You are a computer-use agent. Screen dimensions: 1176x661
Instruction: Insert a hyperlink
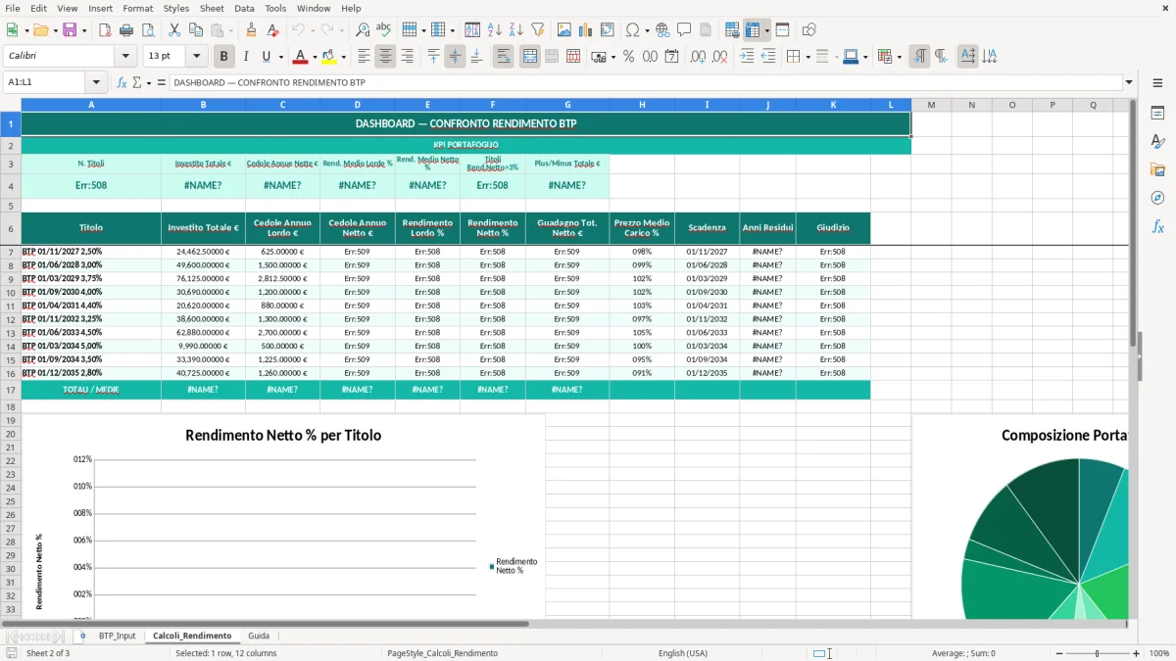[x=662, y=30]
